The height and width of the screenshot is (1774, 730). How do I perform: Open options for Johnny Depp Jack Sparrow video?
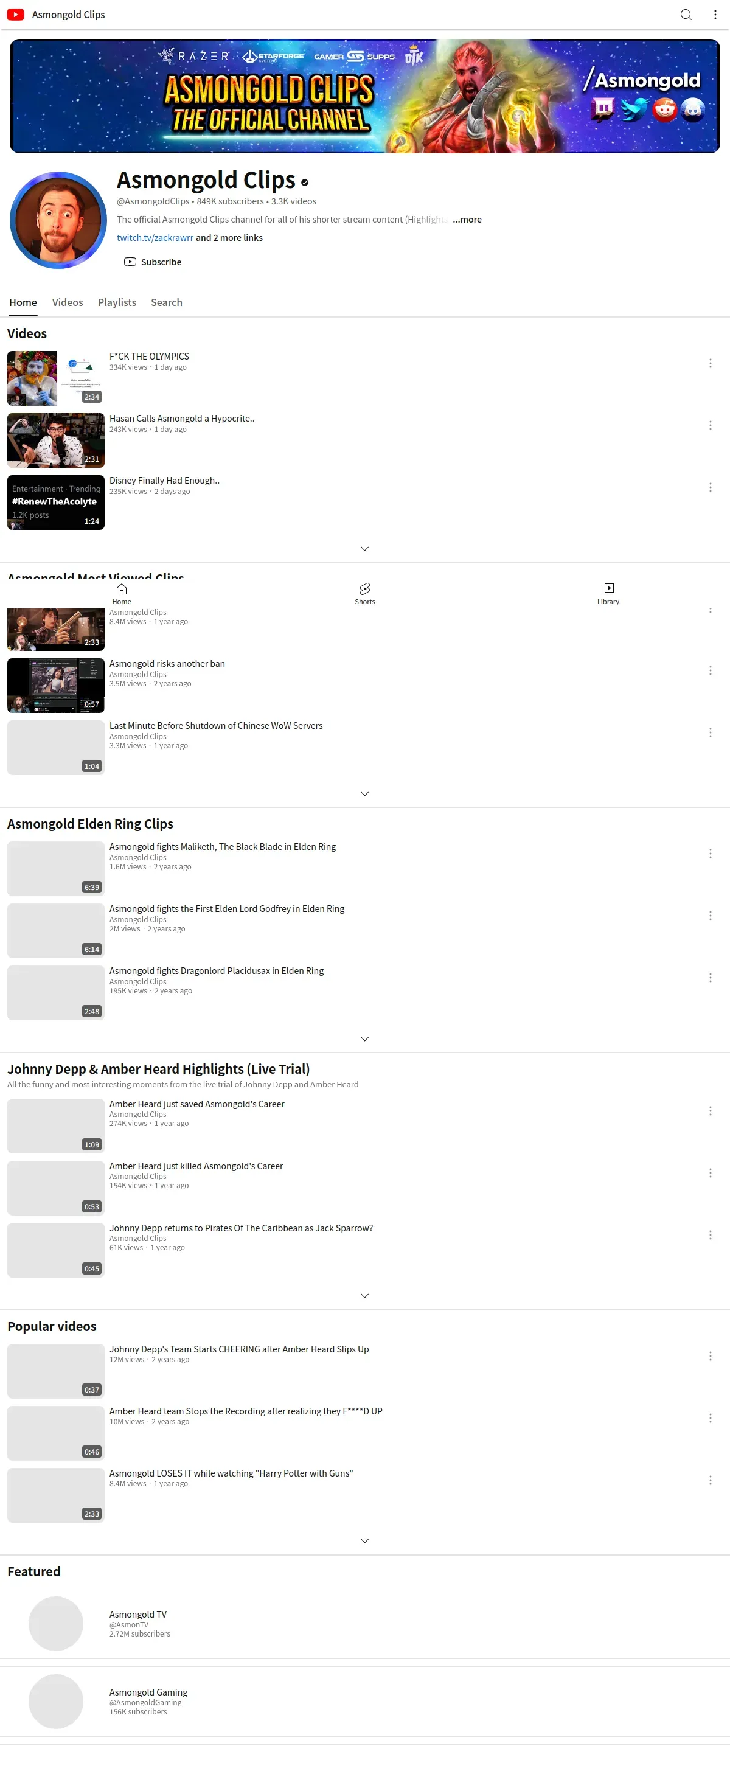(x=710, y=1235)
